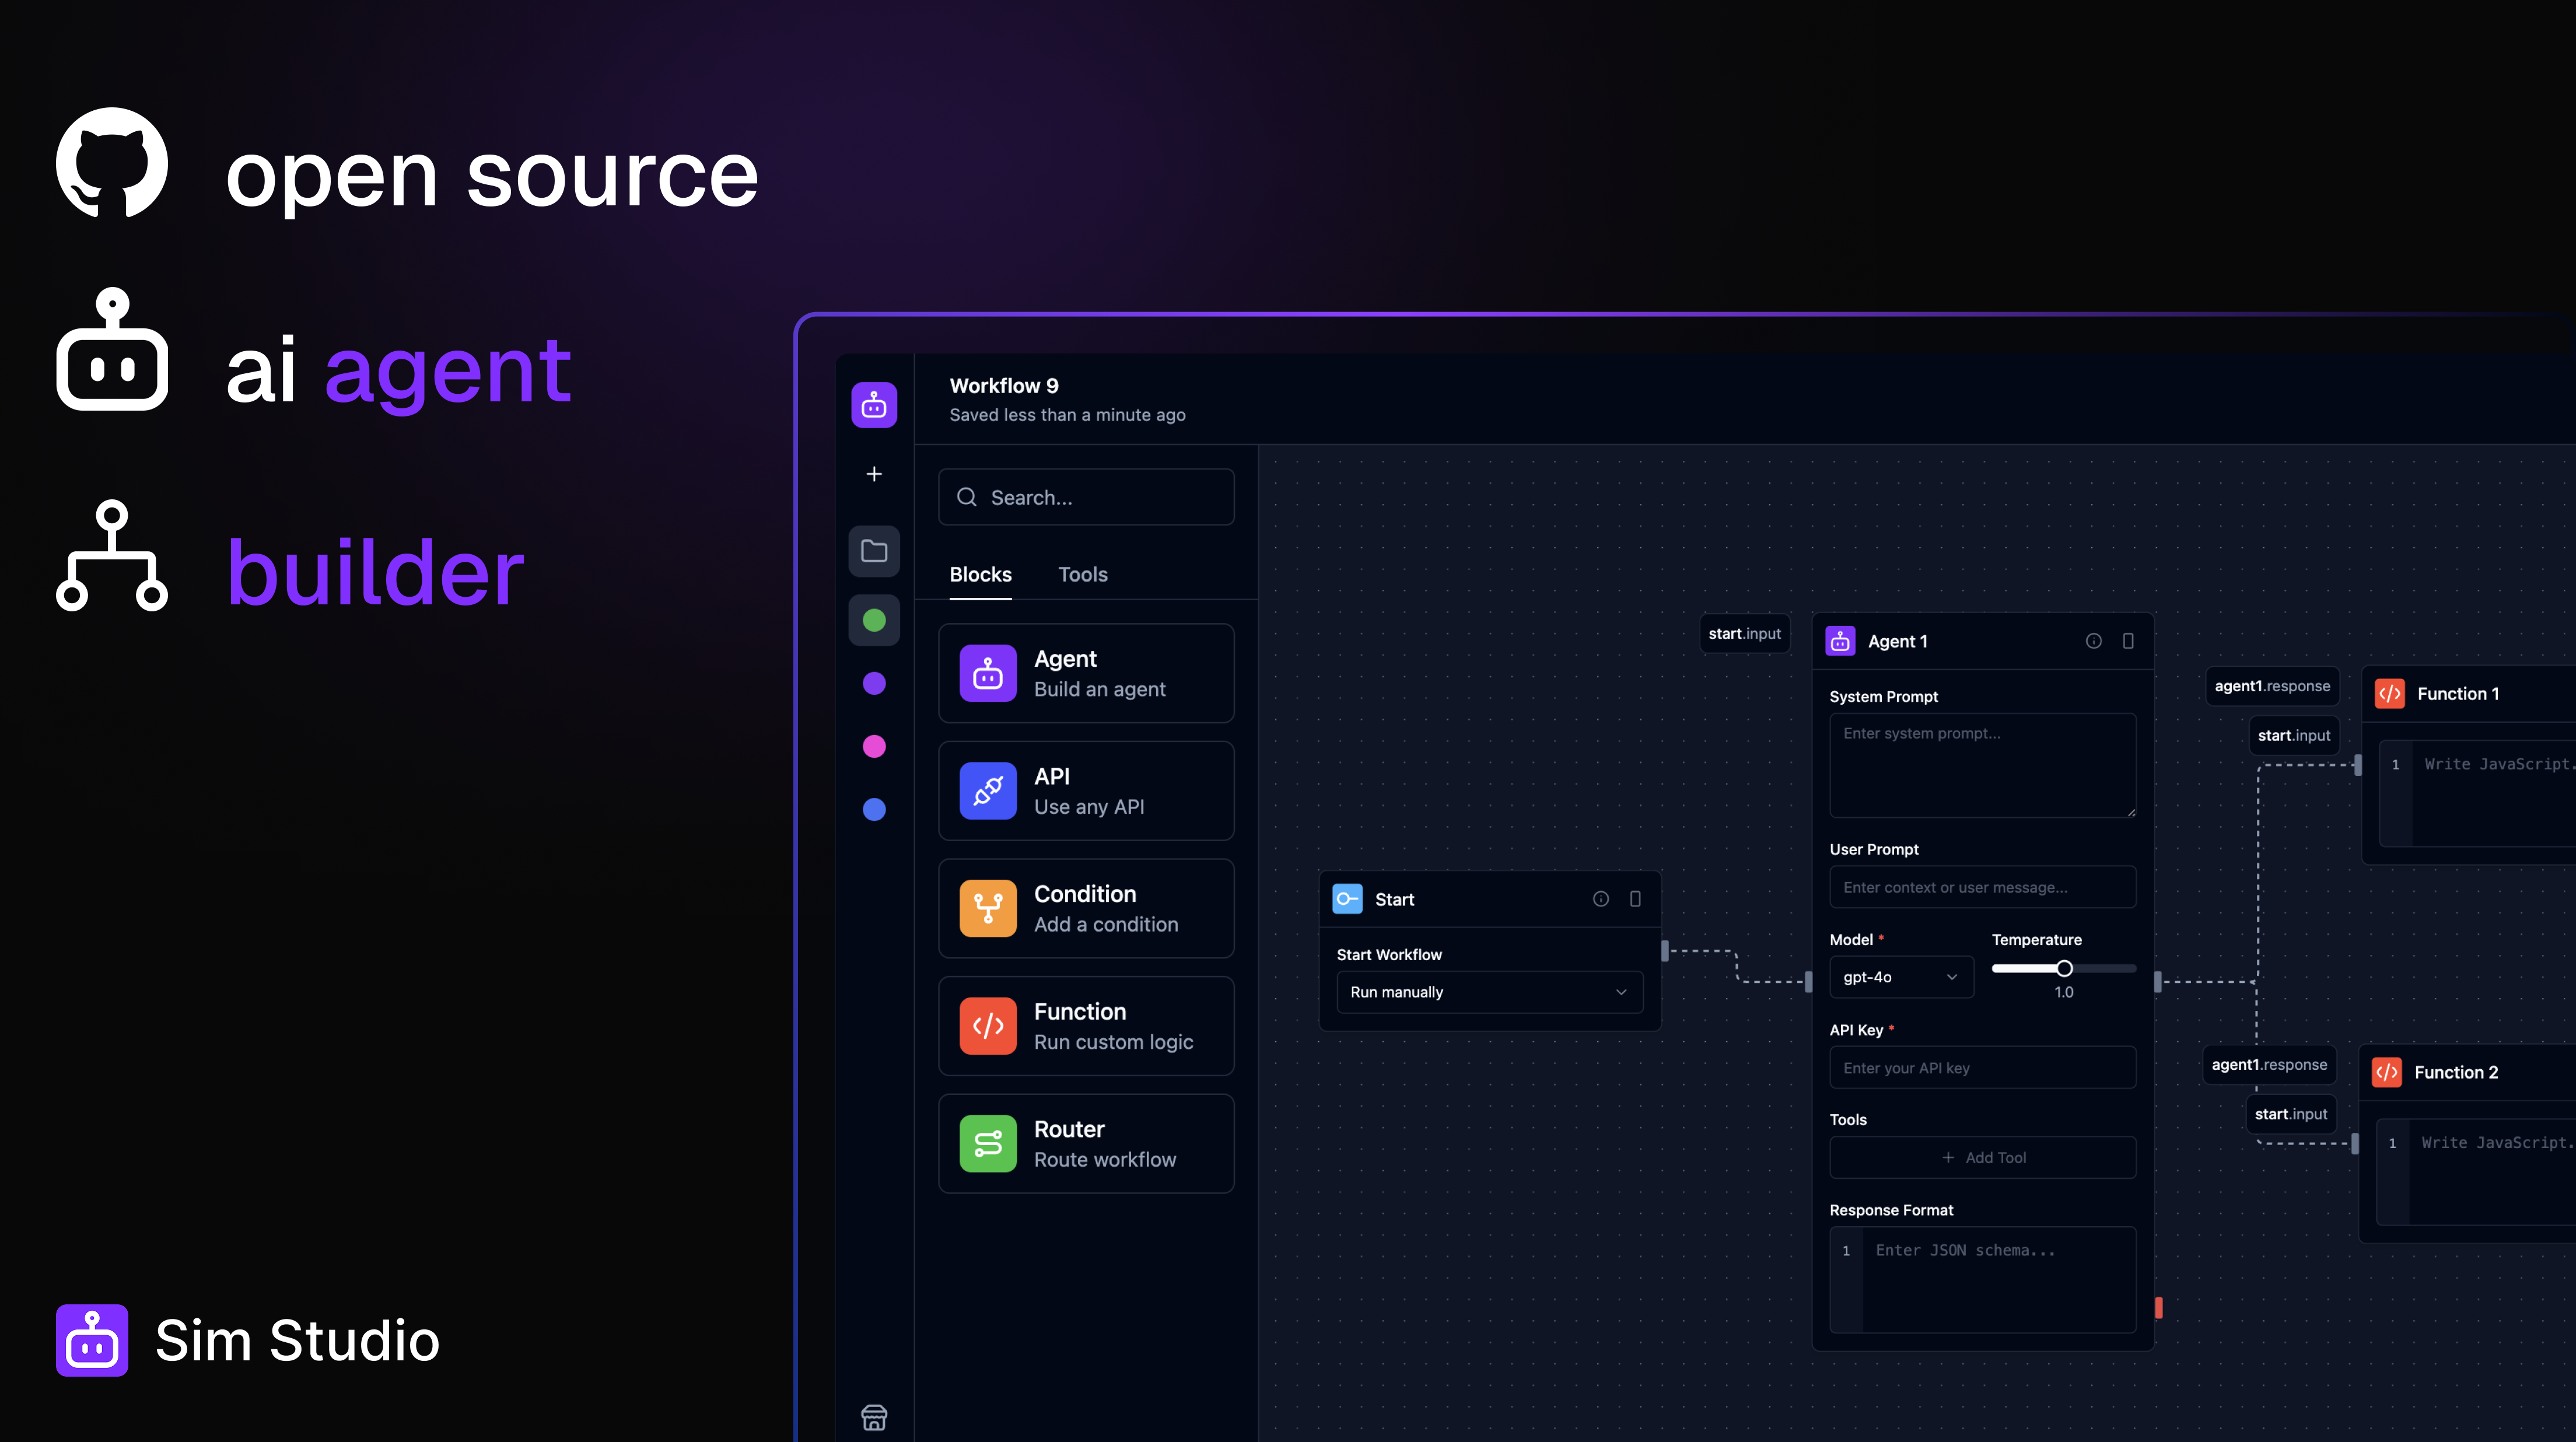Click info icon on Agent 1 block

coord(2093,641)
